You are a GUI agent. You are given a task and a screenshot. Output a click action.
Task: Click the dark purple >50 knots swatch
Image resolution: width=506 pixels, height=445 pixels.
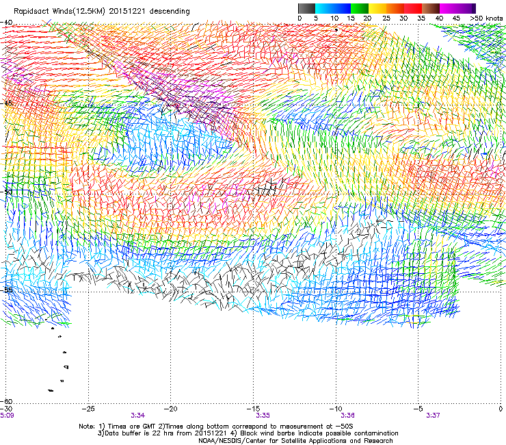(474, 8)
